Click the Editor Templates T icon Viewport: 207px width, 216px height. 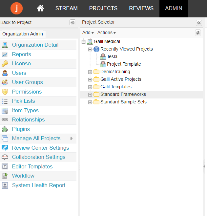[5, 166]
